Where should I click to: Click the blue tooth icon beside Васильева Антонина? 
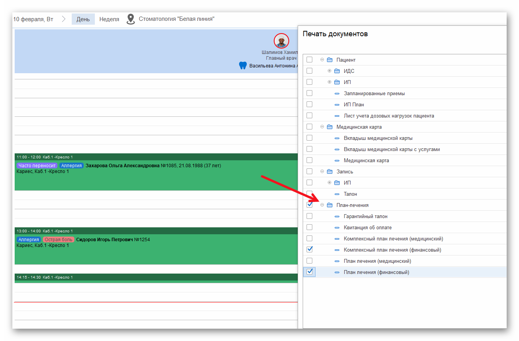[x=243, y=66]
